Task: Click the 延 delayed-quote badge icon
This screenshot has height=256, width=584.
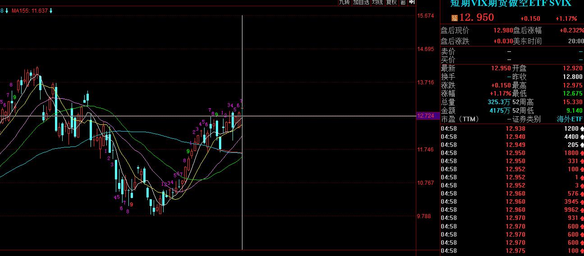Action: click(454, 18)
